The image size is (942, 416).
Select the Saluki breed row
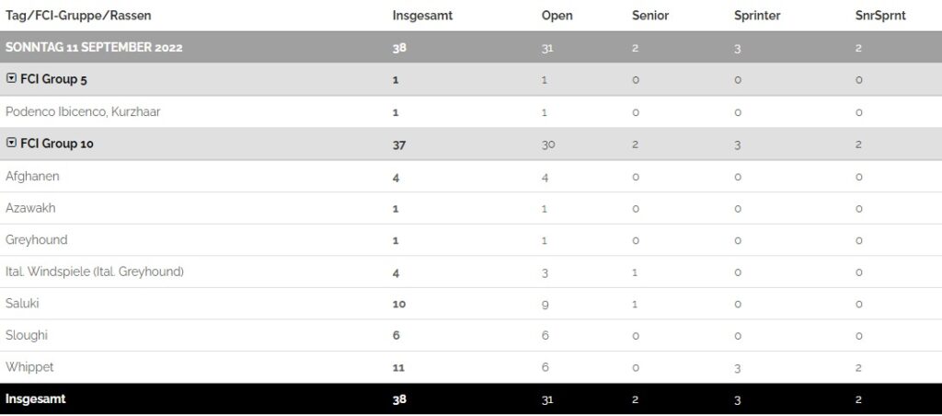(22, 303)
